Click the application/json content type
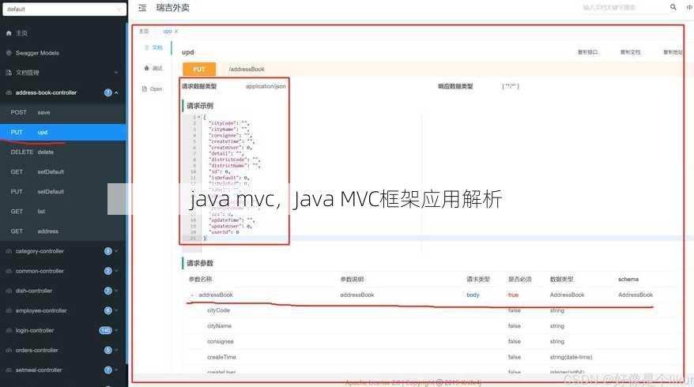This screenshot has width=694, height=387. [266, 86]
